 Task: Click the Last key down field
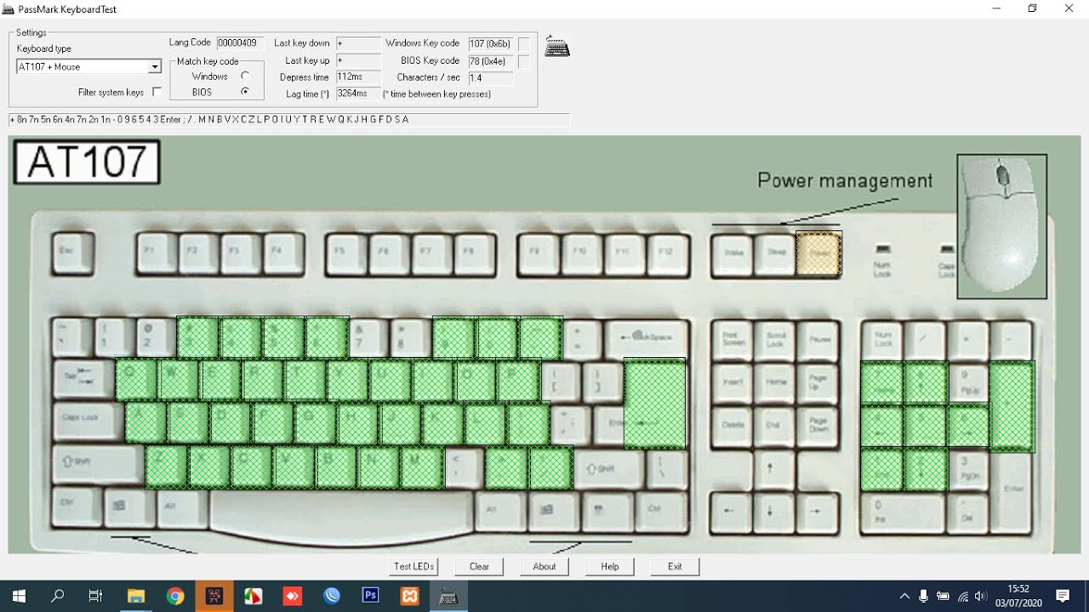[358, 42]
